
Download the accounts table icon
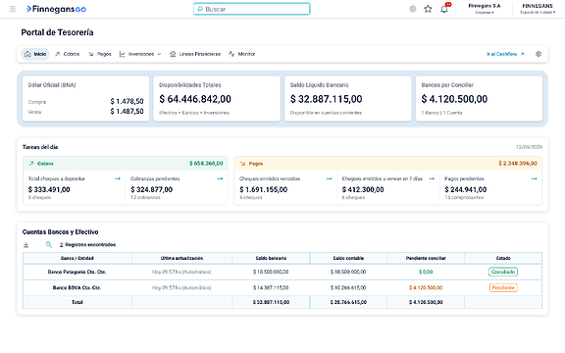26,245
